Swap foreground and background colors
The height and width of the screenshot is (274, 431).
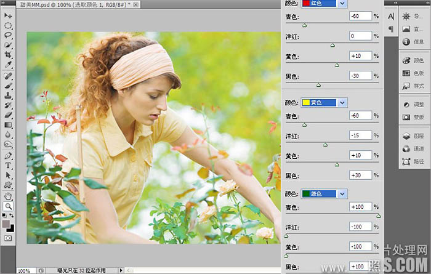tap(11, 215)
